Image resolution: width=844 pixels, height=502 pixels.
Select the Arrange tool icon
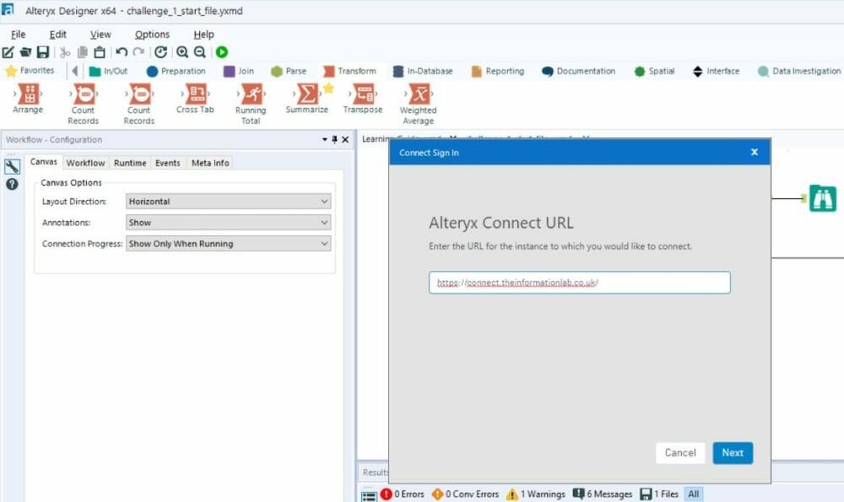(28, 94)
